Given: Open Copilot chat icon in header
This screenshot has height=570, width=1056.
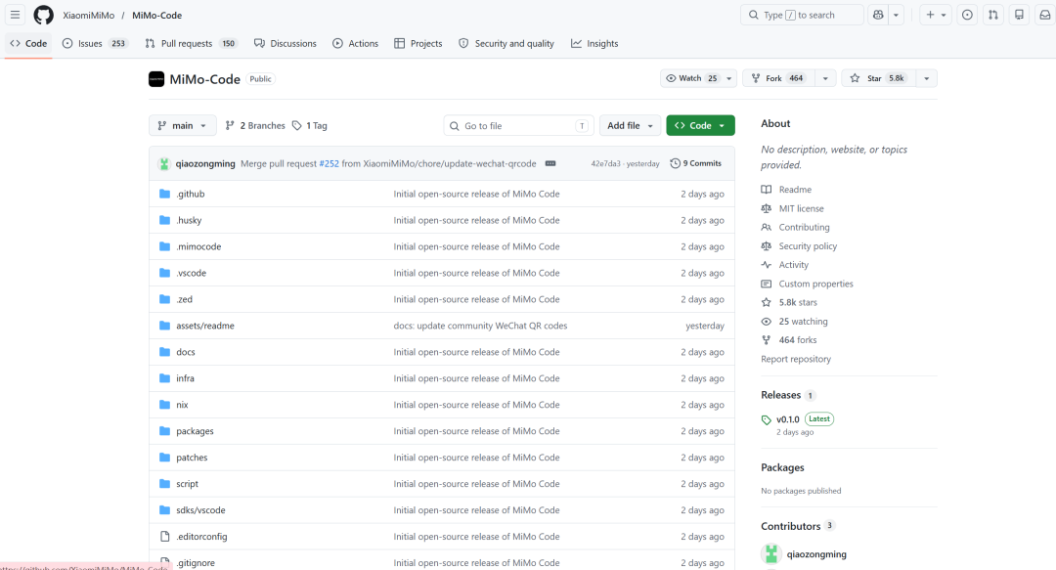Looking at the screenshot, I should click(x=878, y=15).
